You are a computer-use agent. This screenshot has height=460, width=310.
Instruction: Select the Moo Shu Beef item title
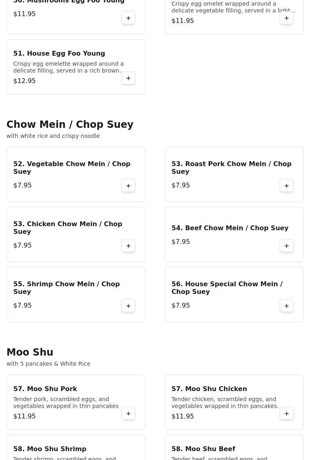(203, 449)
